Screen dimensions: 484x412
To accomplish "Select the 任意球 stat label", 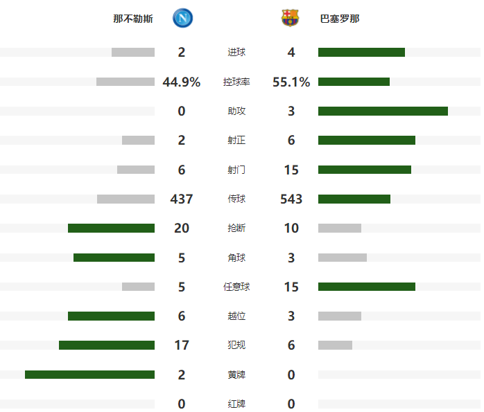I will [x=236, y=287].
